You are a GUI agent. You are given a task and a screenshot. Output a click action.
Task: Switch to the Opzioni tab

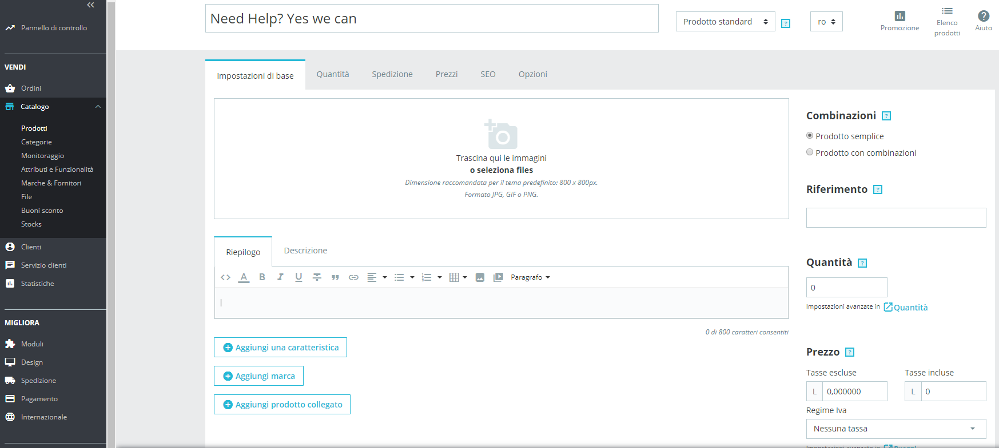(x=533, y=74)
